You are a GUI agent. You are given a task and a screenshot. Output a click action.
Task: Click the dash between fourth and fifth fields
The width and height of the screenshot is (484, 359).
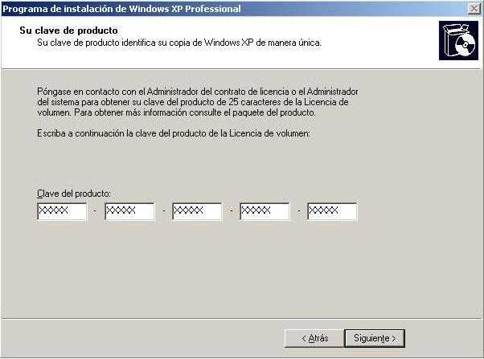298,212
